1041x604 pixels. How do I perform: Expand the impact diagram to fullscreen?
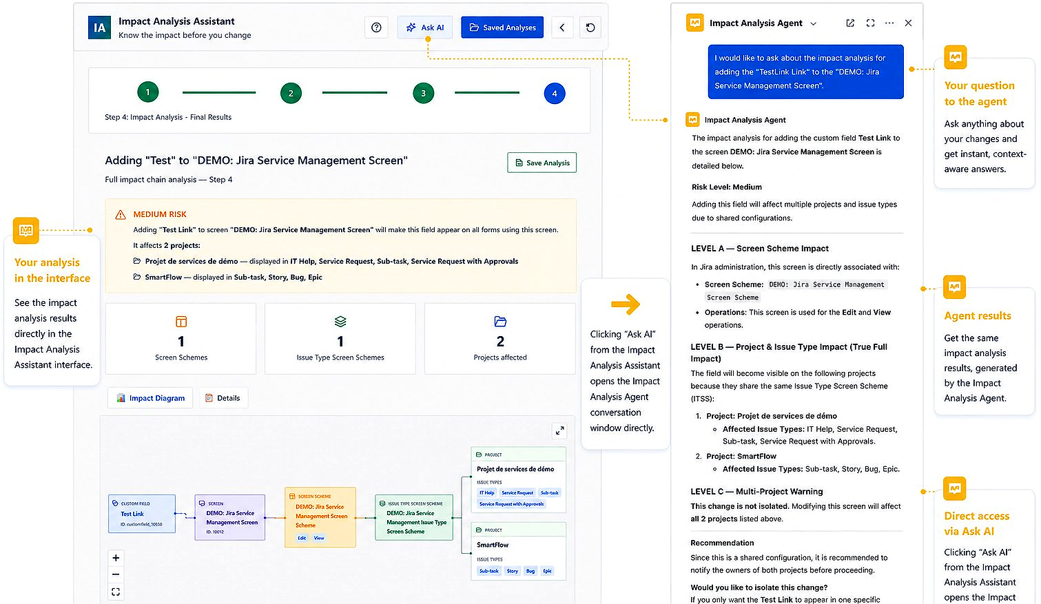tap(559, 430)
